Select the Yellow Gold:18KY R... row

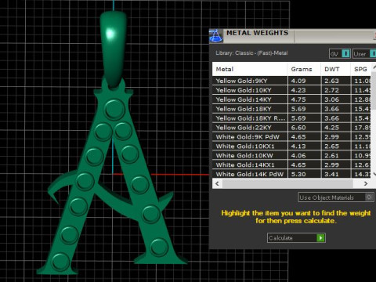tap(291, 118)
